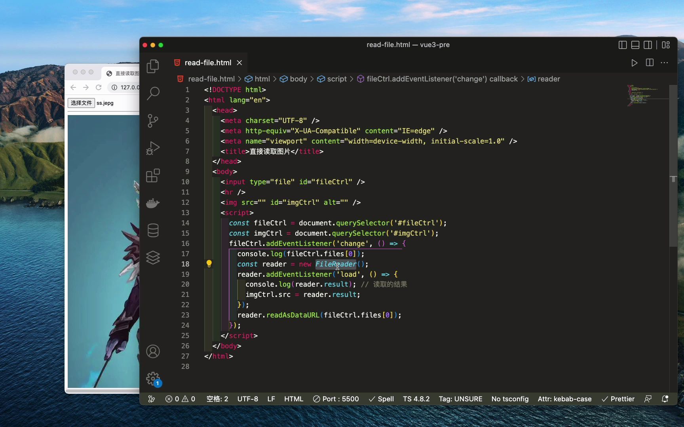This screenshot has width=684, height=427.
Task: Open the Docker view in activity bar
Action: coord(153,203)
